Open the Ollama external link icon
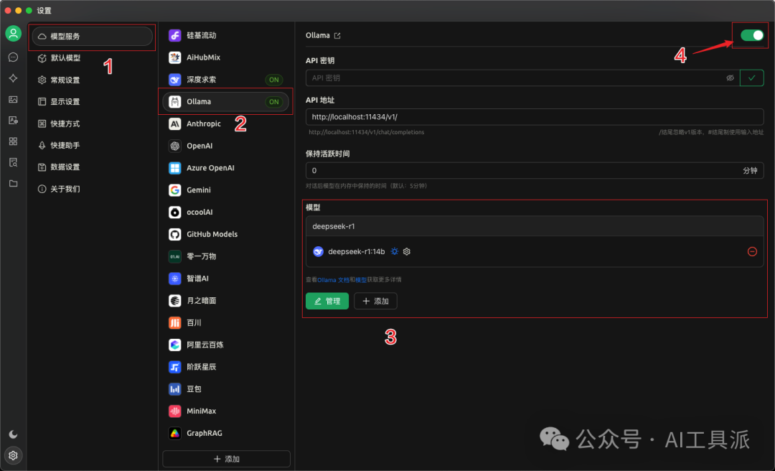 (x=337, y=36)
